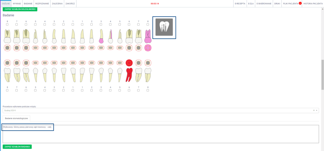
Task: Toggle the checkbox above upper left tooth 8
Action: pyautogui.click(x=148, y=25)
